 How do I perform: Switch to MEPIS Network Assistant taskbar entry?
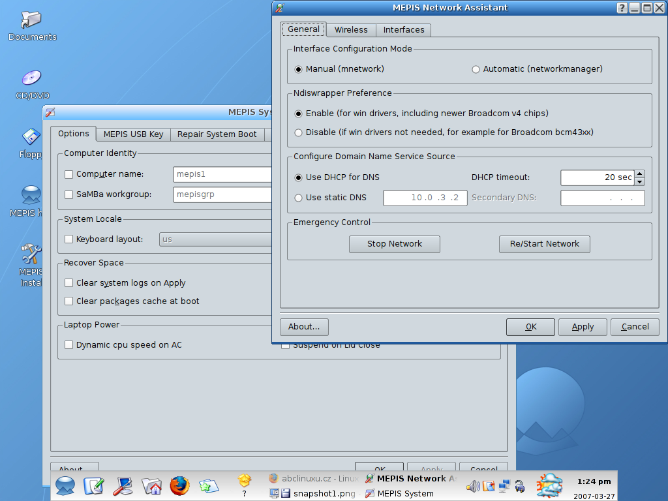click(x=411, y=478)
